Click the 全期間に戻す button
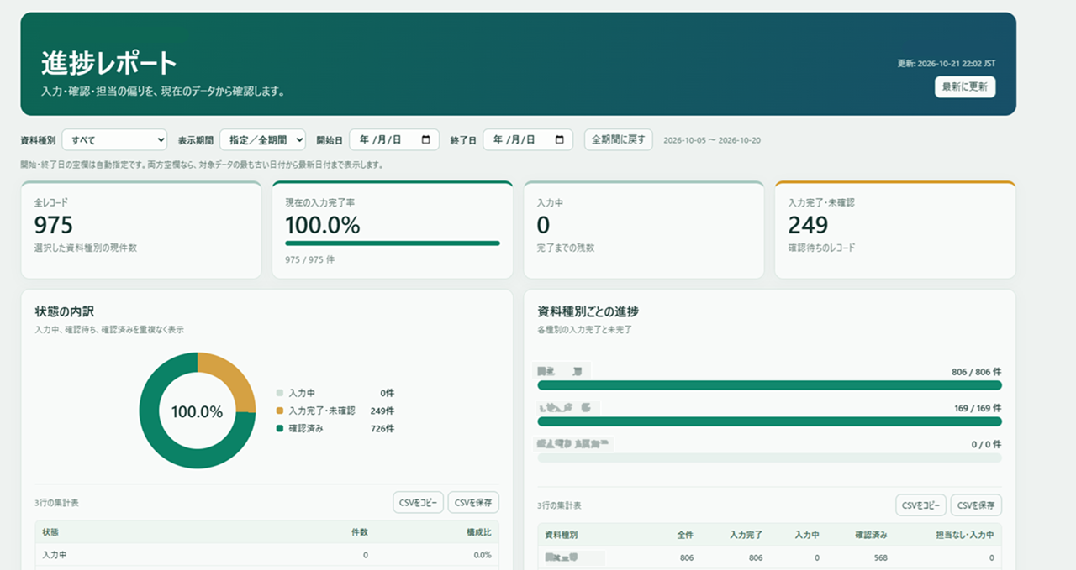This screenshot has height=570, width=1076. point(619,139)
